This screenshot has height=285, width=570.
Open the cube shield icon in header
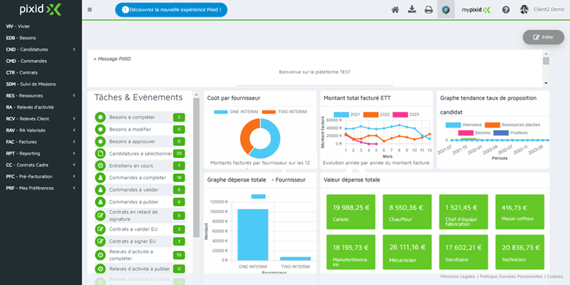point(446,10)
